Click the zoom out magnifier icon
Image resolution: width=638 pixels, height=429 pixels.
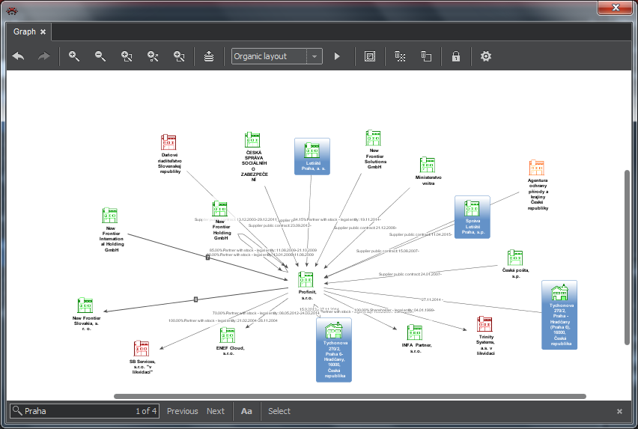[x=100, y=56]
